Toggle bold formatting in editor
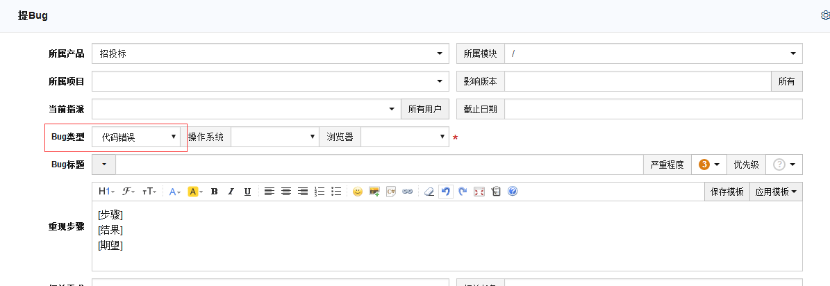 [215, 192]
